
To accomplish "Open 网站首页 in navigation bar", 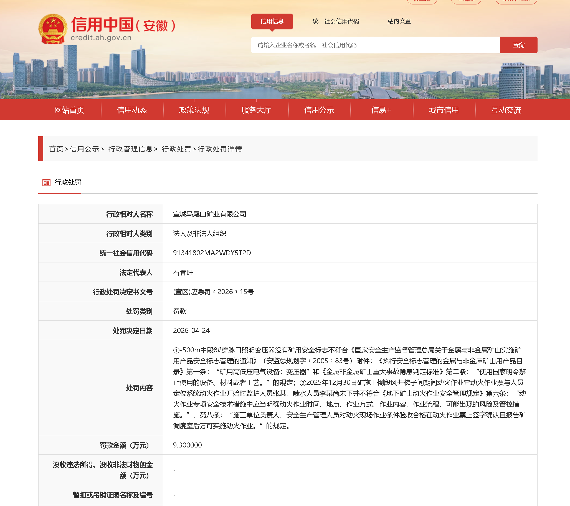I will pyautogui.click(x=69, y=110).
